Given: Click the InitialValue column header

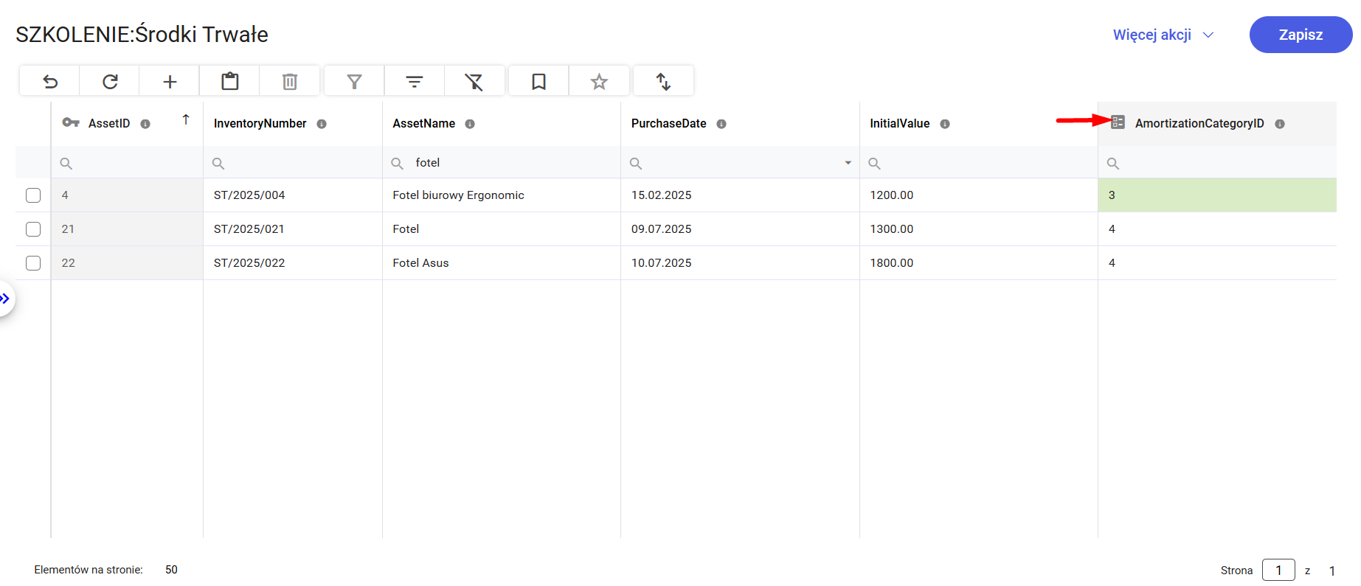Looking at the screenshot, I should coord(899,124).
